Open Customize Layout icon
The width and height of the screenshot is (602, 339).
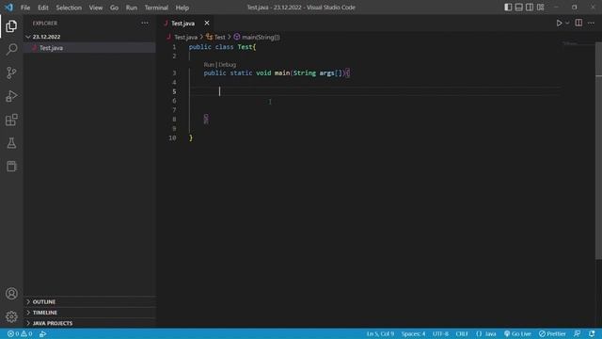pos(540,8)
